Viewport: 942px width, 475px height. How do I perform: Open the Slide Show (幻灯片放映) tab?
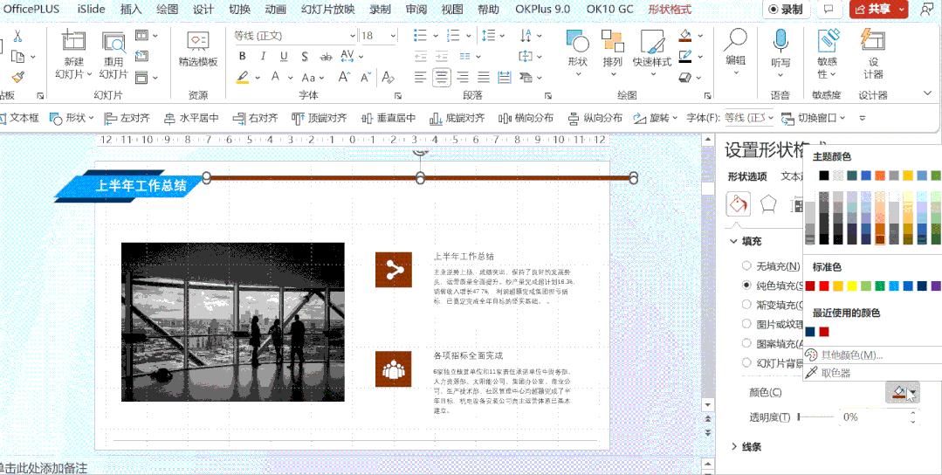(328, 10)
